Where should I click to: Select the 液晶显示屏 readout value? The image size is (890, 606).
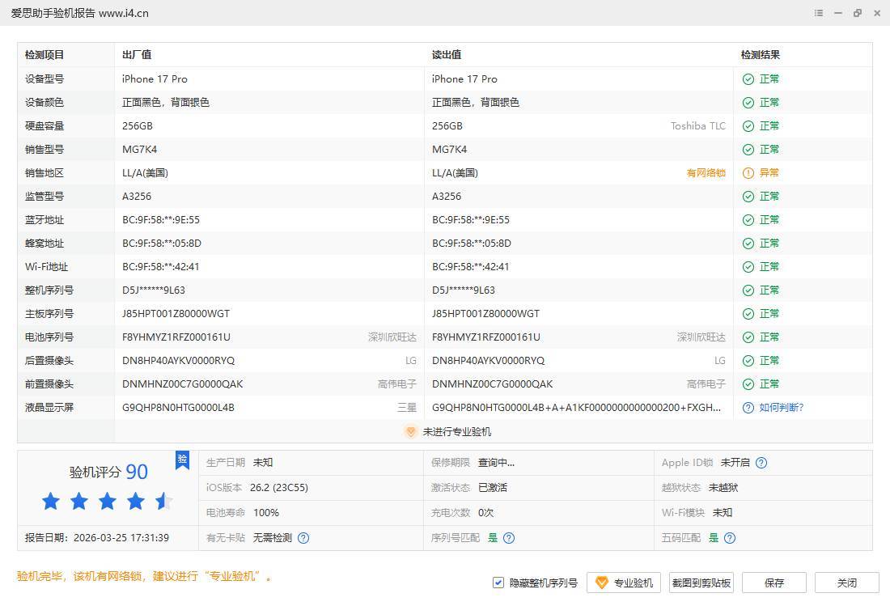coord(576,408)
